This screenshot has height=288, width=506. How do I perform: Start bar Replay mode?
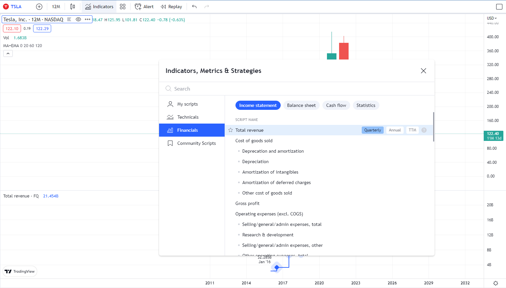(x=171, y=7)
